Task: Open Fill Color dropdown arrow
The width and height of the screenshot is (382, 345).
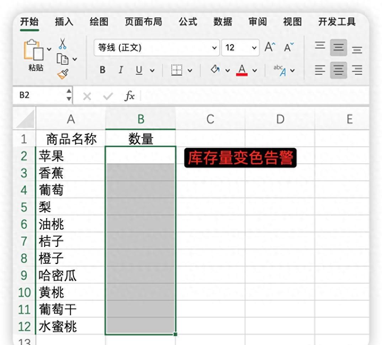Action: click(228, 71)
